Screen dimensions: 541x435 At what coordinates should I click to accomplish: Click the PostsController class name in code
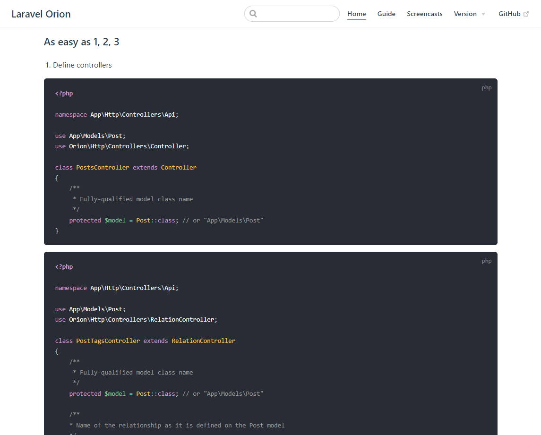(103, 167)
